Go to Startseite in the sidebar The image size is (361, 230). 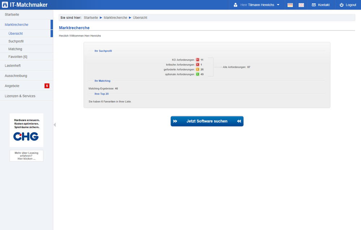tap(12, 14)
